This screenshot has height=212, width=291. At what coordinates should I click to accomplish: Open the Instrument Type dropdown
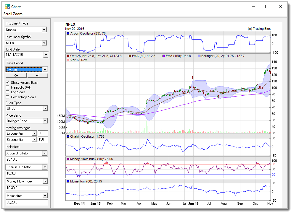click(x=44, y=30)
